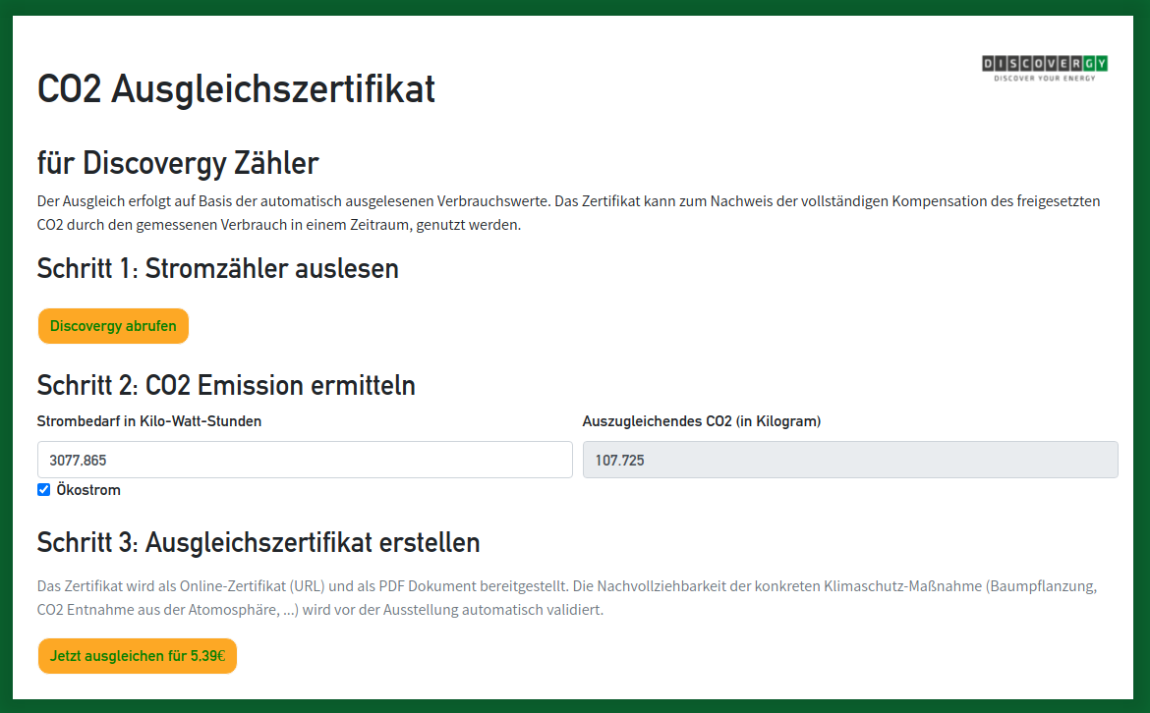1150x713 pixels.
Task: Click the Ökostrom label text
Action: pyautogui.click(x=88, y=490)
